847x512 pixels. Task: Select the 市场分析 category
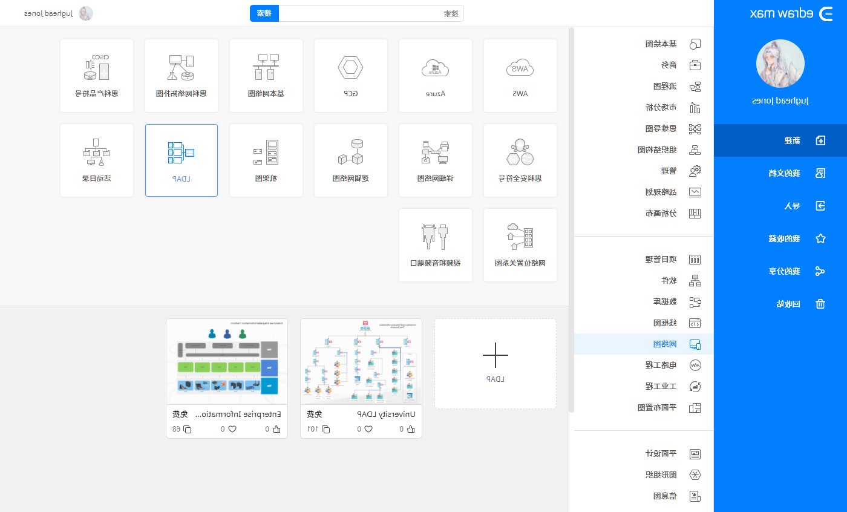point(644,107)
